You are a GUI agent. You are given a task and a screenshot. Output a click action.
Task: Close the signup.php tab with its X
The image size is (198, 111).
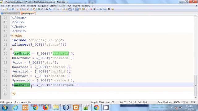pyautogui.click(x=34, y=13)
